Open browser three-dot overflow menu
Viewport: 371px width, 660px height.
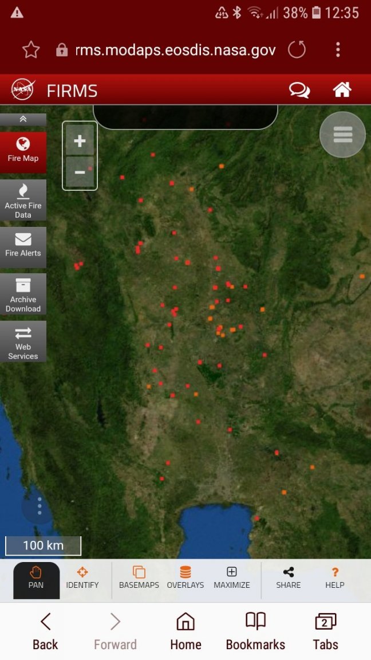[338, 50]
